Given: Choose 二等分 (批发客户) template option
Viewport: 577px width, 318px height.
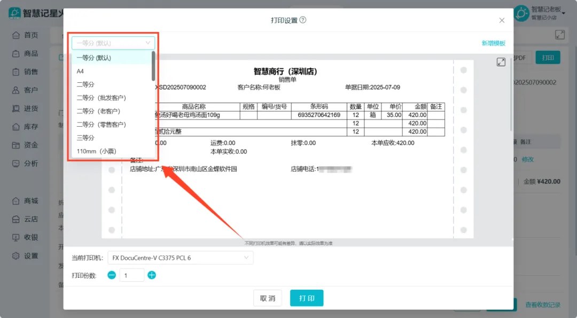Looking at the screenshot, I should pos(112,97).
